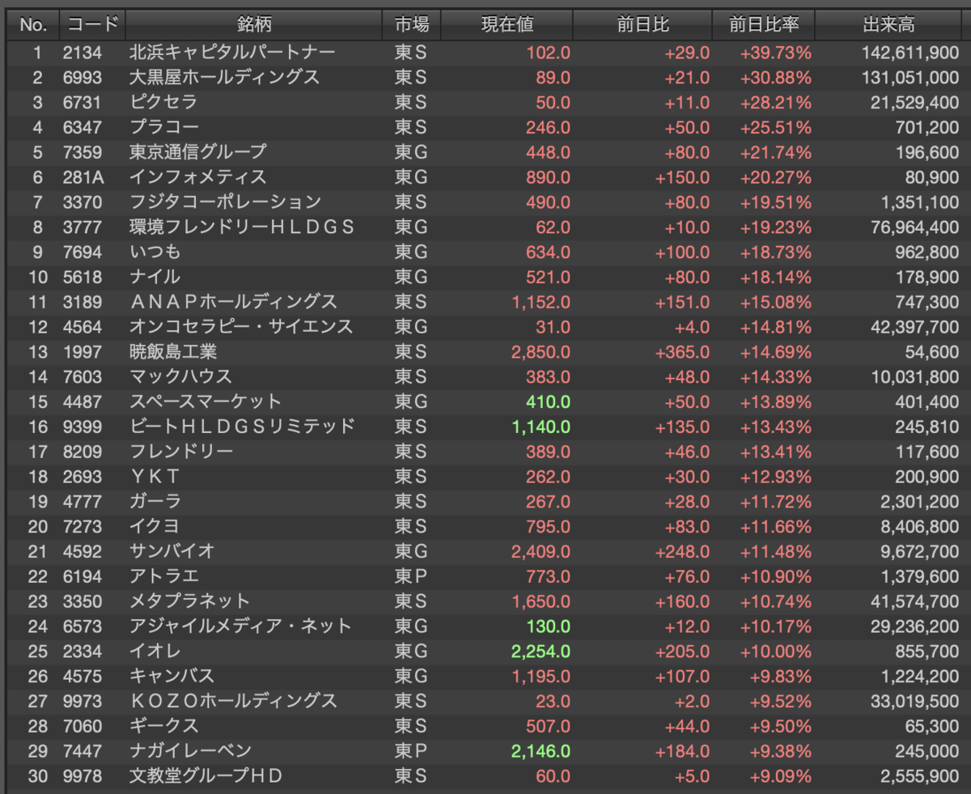
Task: Open オンコセラピー・サイエンス
Action: point(241,327)
